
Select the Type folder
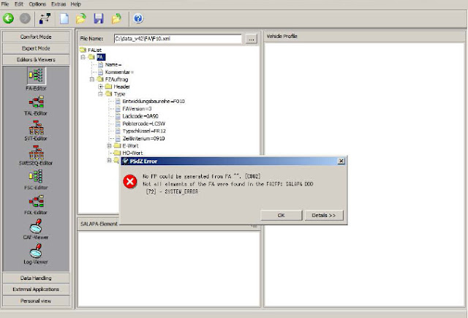(x=119, y=94)
